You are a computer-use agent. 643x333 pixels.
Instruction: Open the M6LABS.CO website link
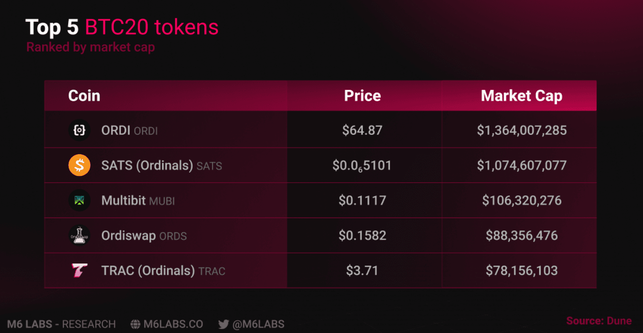[173, 324]
